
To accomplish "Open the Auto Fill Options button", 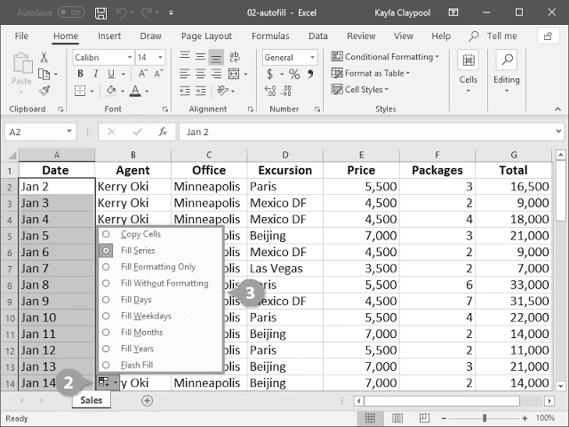I will [x=108, y=383].
